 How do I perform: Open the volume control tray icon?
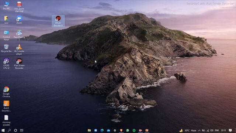[x=212, y=130]
